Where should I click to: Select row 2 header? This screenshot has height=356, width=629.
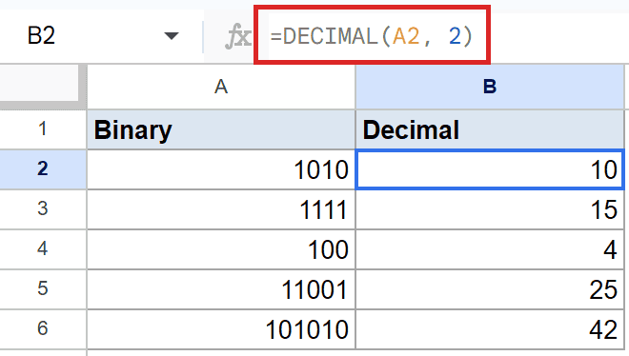(x=43, y=169)
